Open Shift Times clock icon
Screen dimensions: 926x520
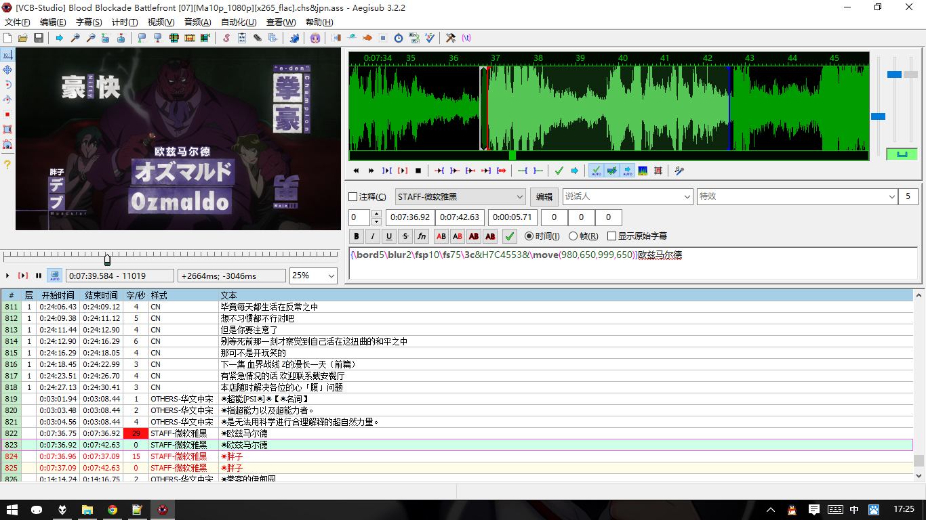(x=399, y=38)
